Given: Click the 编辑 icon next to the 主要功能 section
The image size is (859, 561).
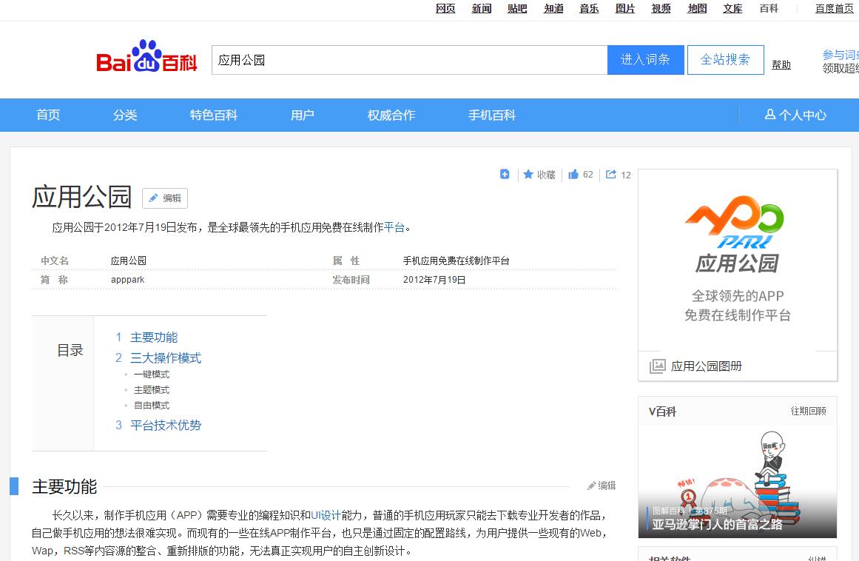Looking at the screenshot, I should (x=599, y=486).
